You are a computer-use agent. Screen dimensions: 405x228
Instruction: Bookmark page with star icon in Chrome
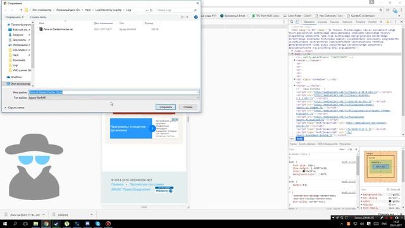point(381,10)
